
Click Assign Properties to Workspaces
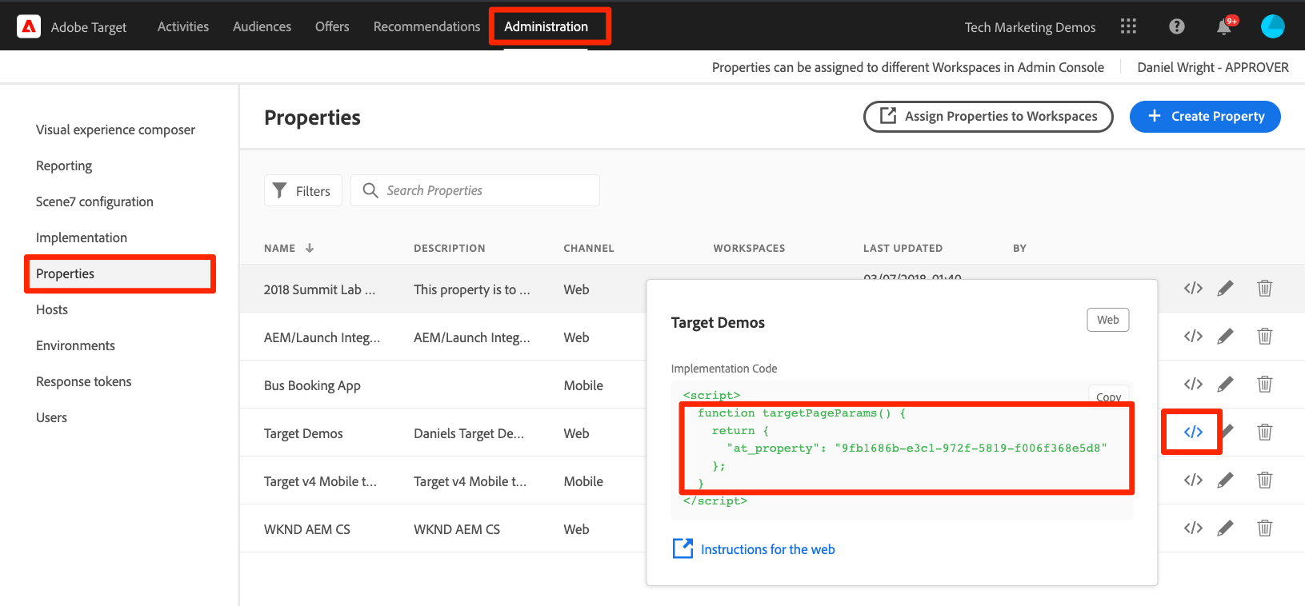[x=988, y=117]
